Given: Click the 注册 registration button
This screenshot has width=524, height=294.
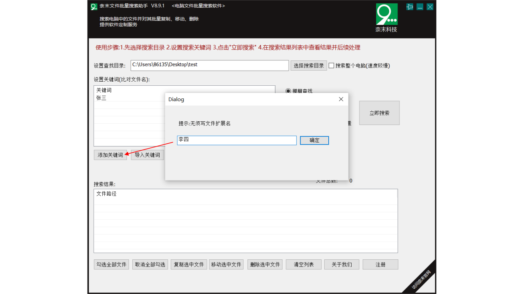Looking at the screenshot, I should point(380,264).
